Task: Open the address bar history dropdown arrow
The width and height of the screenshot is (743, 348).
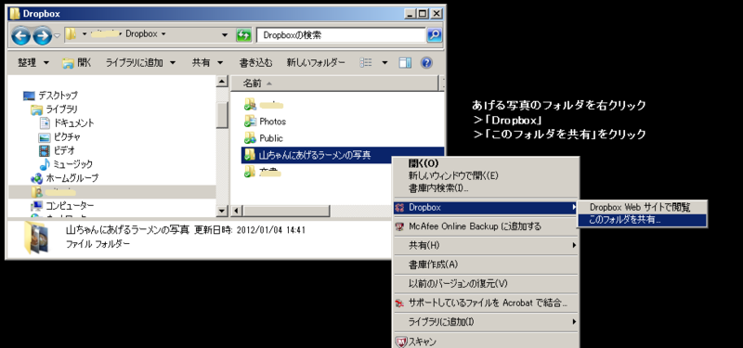Action: (x=225, y=34)
